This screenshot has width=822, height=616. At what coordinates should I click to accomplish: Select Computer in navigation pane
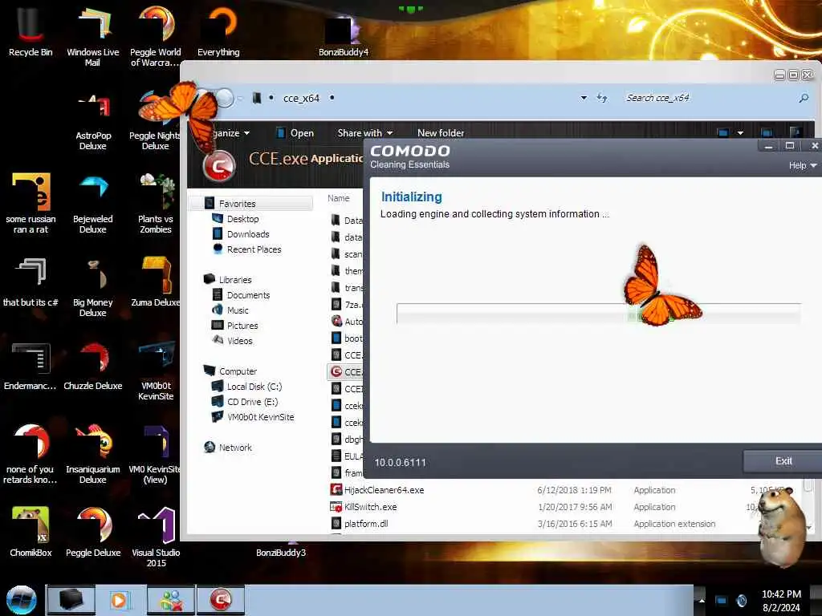pyautogui.click(x=238, y=371)
